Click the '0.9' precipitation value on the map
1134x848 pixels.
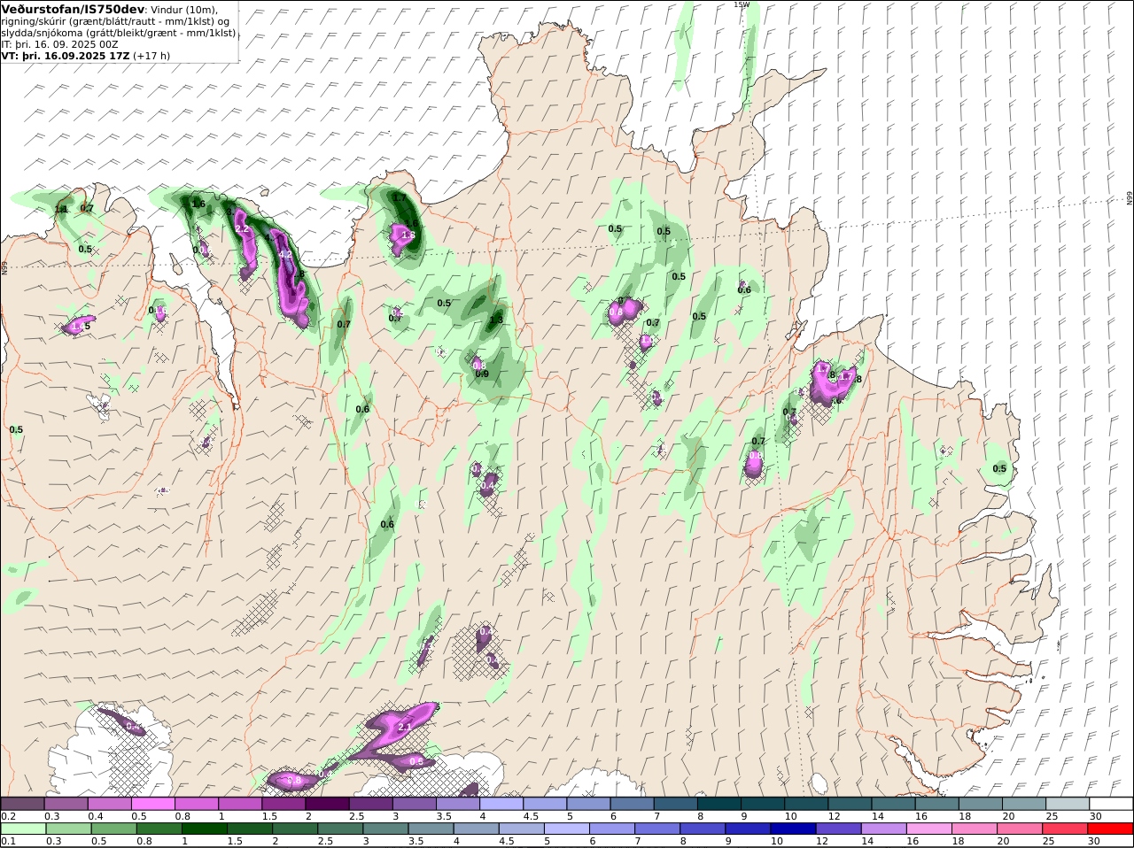(x=482, y=374)
